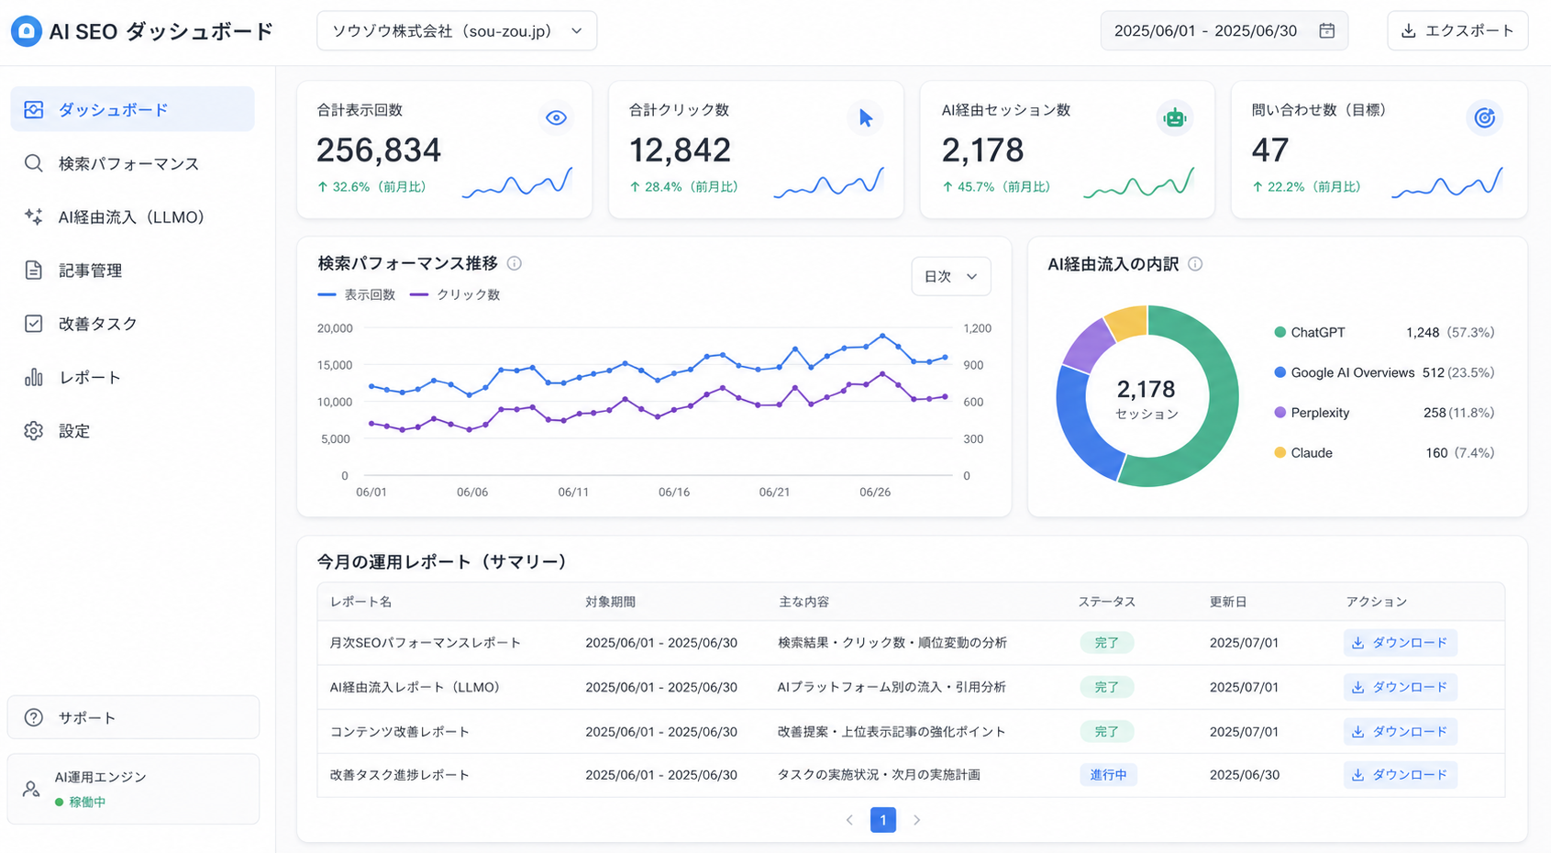Click the user icon in AI運用エンジン panel
The height and width of the screenshot is (853, 1551).
point(31,789)
